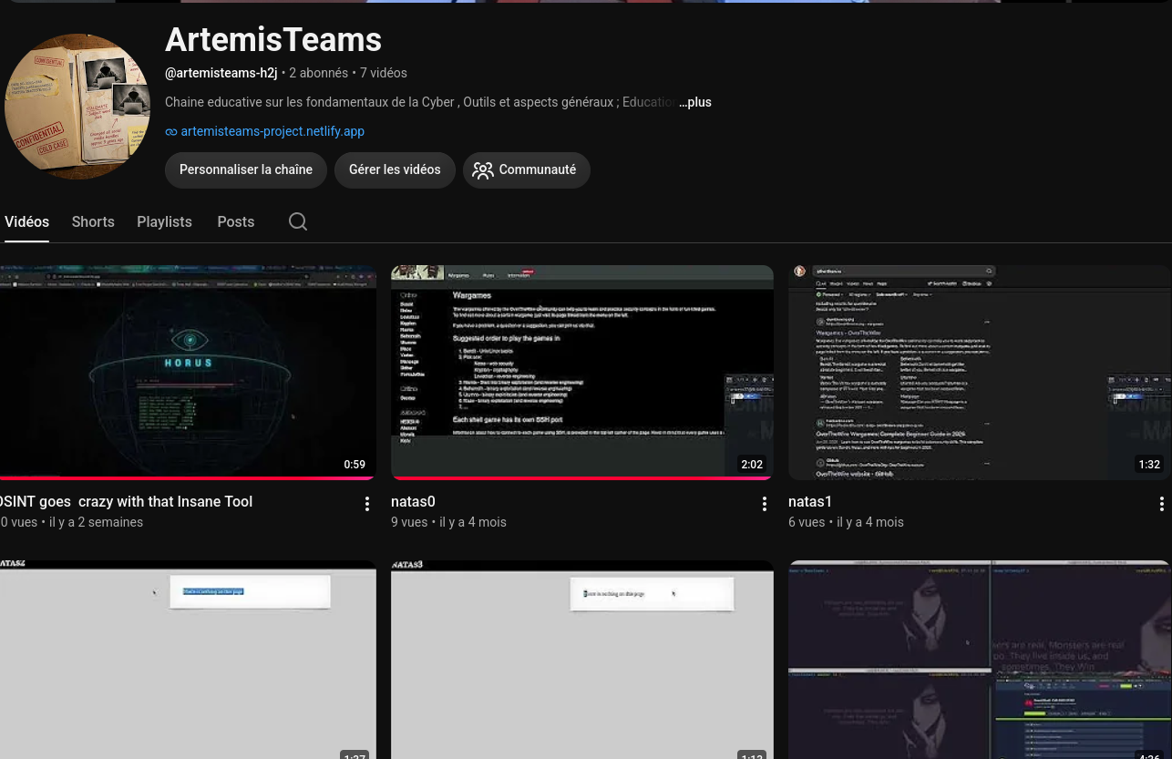Click the ArtemisTeams channel avatar picture
Screen dimensions: 1172x759
coord(77,107)
